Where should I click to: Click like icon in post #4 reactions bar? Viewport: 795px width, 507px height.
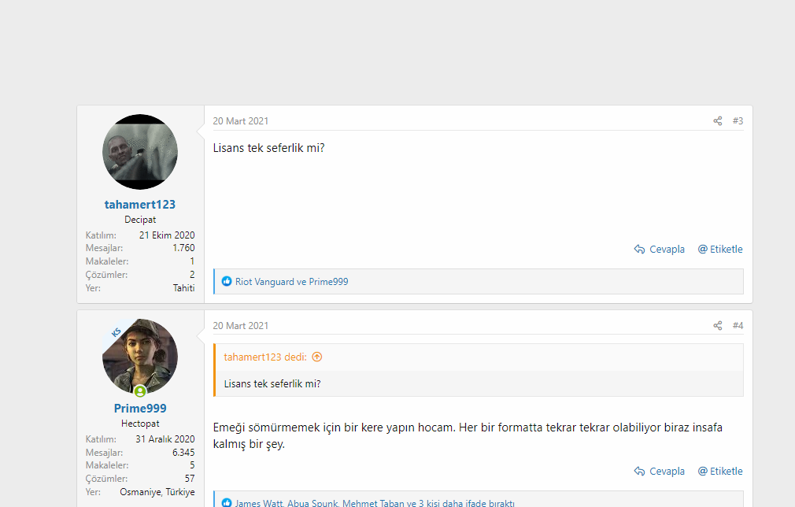pos(227,503)
